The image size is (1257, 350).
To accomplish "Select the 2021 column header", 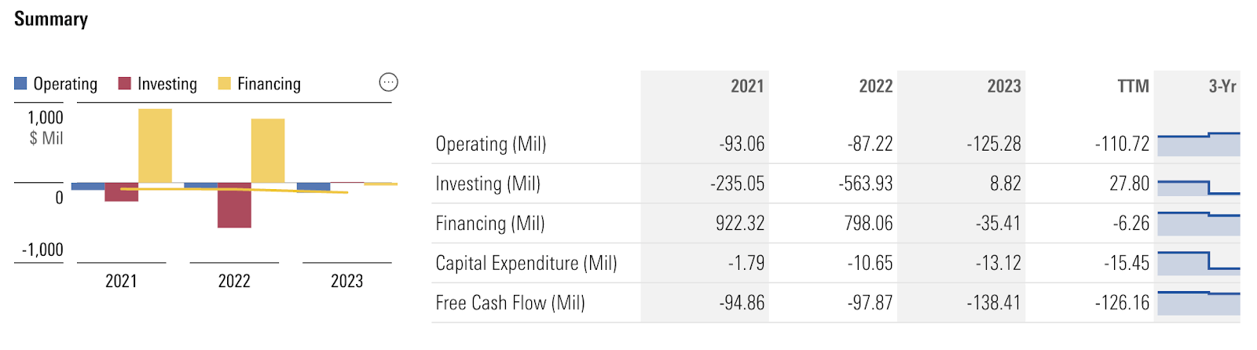I will pyautogui.click(x=746, y=86).
